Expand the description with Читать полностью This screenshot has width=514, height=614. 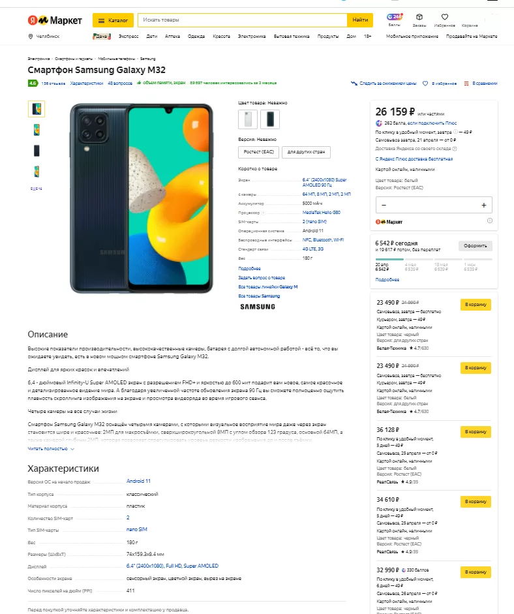click(51, 449)
